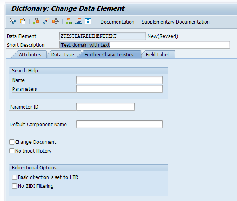Focus the Search Help Name field
The image size is (237, 201).
click(x=120, y=80)
